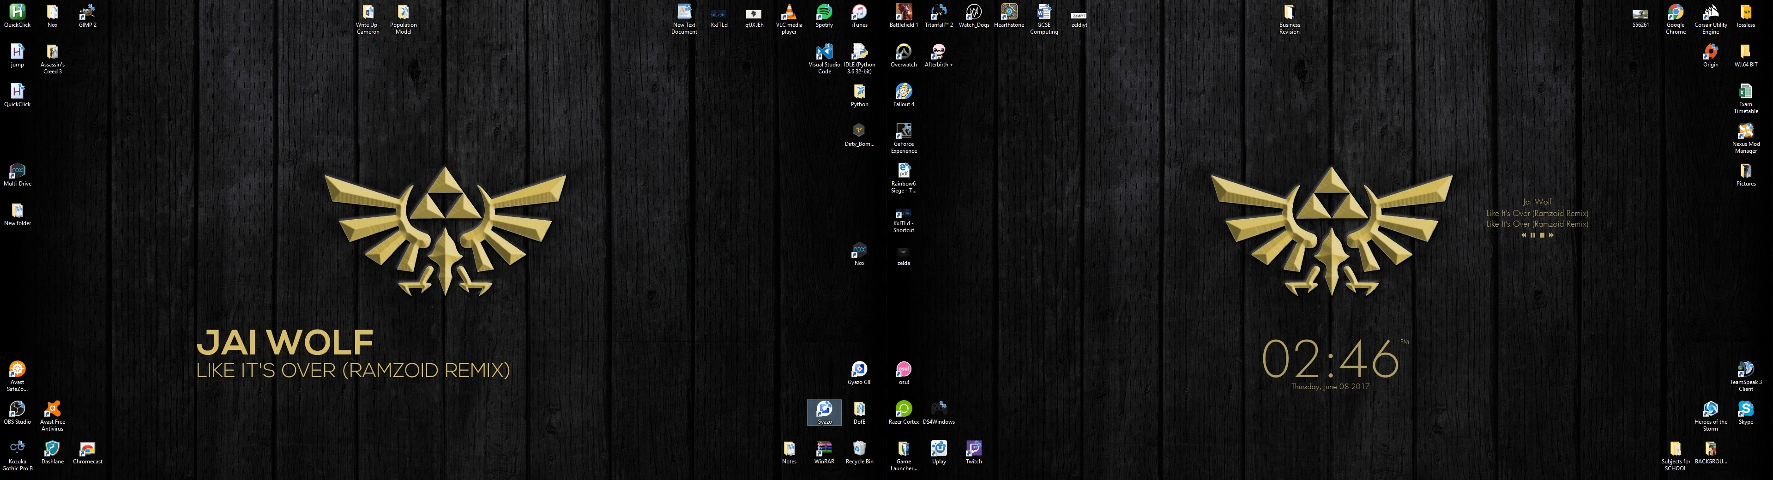This screenshot has height=480, width=1773.
Task: Open Corsair Utility Engine icon
Action: (1710, 19)
